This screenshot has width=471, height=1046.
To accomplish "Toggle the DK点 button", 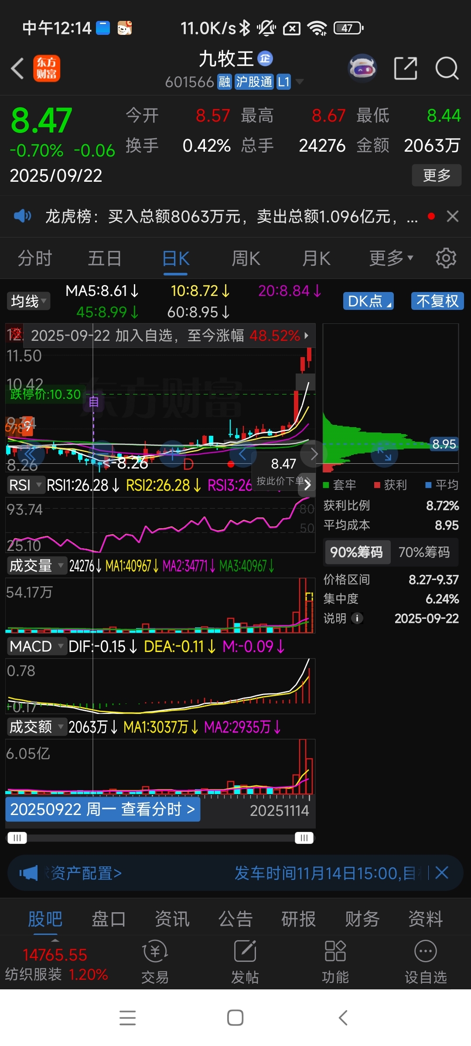I will pyautogui.click(x=368, y=301).
